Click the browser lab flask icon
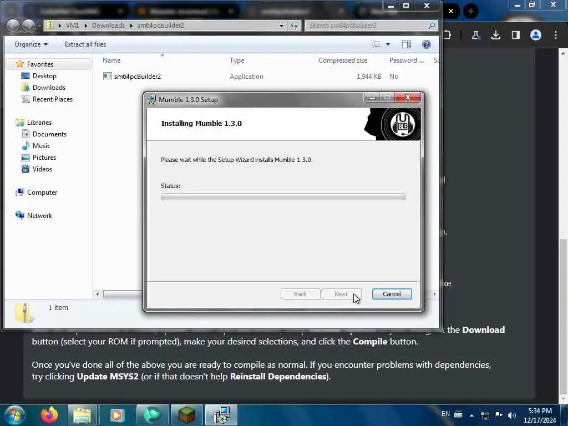 coord(475,35)
